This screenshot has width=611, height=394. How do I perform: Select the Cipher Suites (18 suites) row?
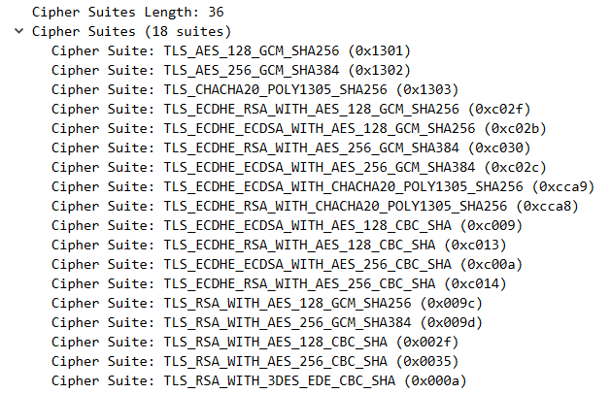(x=131, y=31)
